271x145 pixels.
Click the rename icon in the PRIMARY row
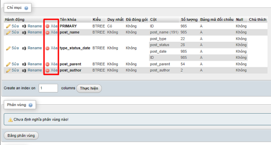click(24, 26)
